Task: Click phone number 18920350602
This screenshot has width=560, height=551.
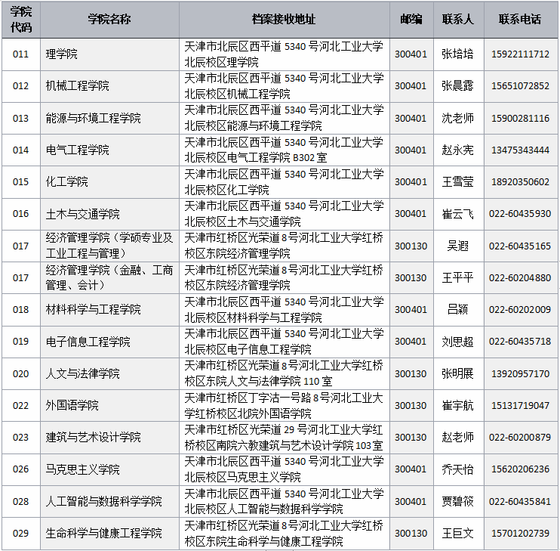Action: [x=520, y=181]
